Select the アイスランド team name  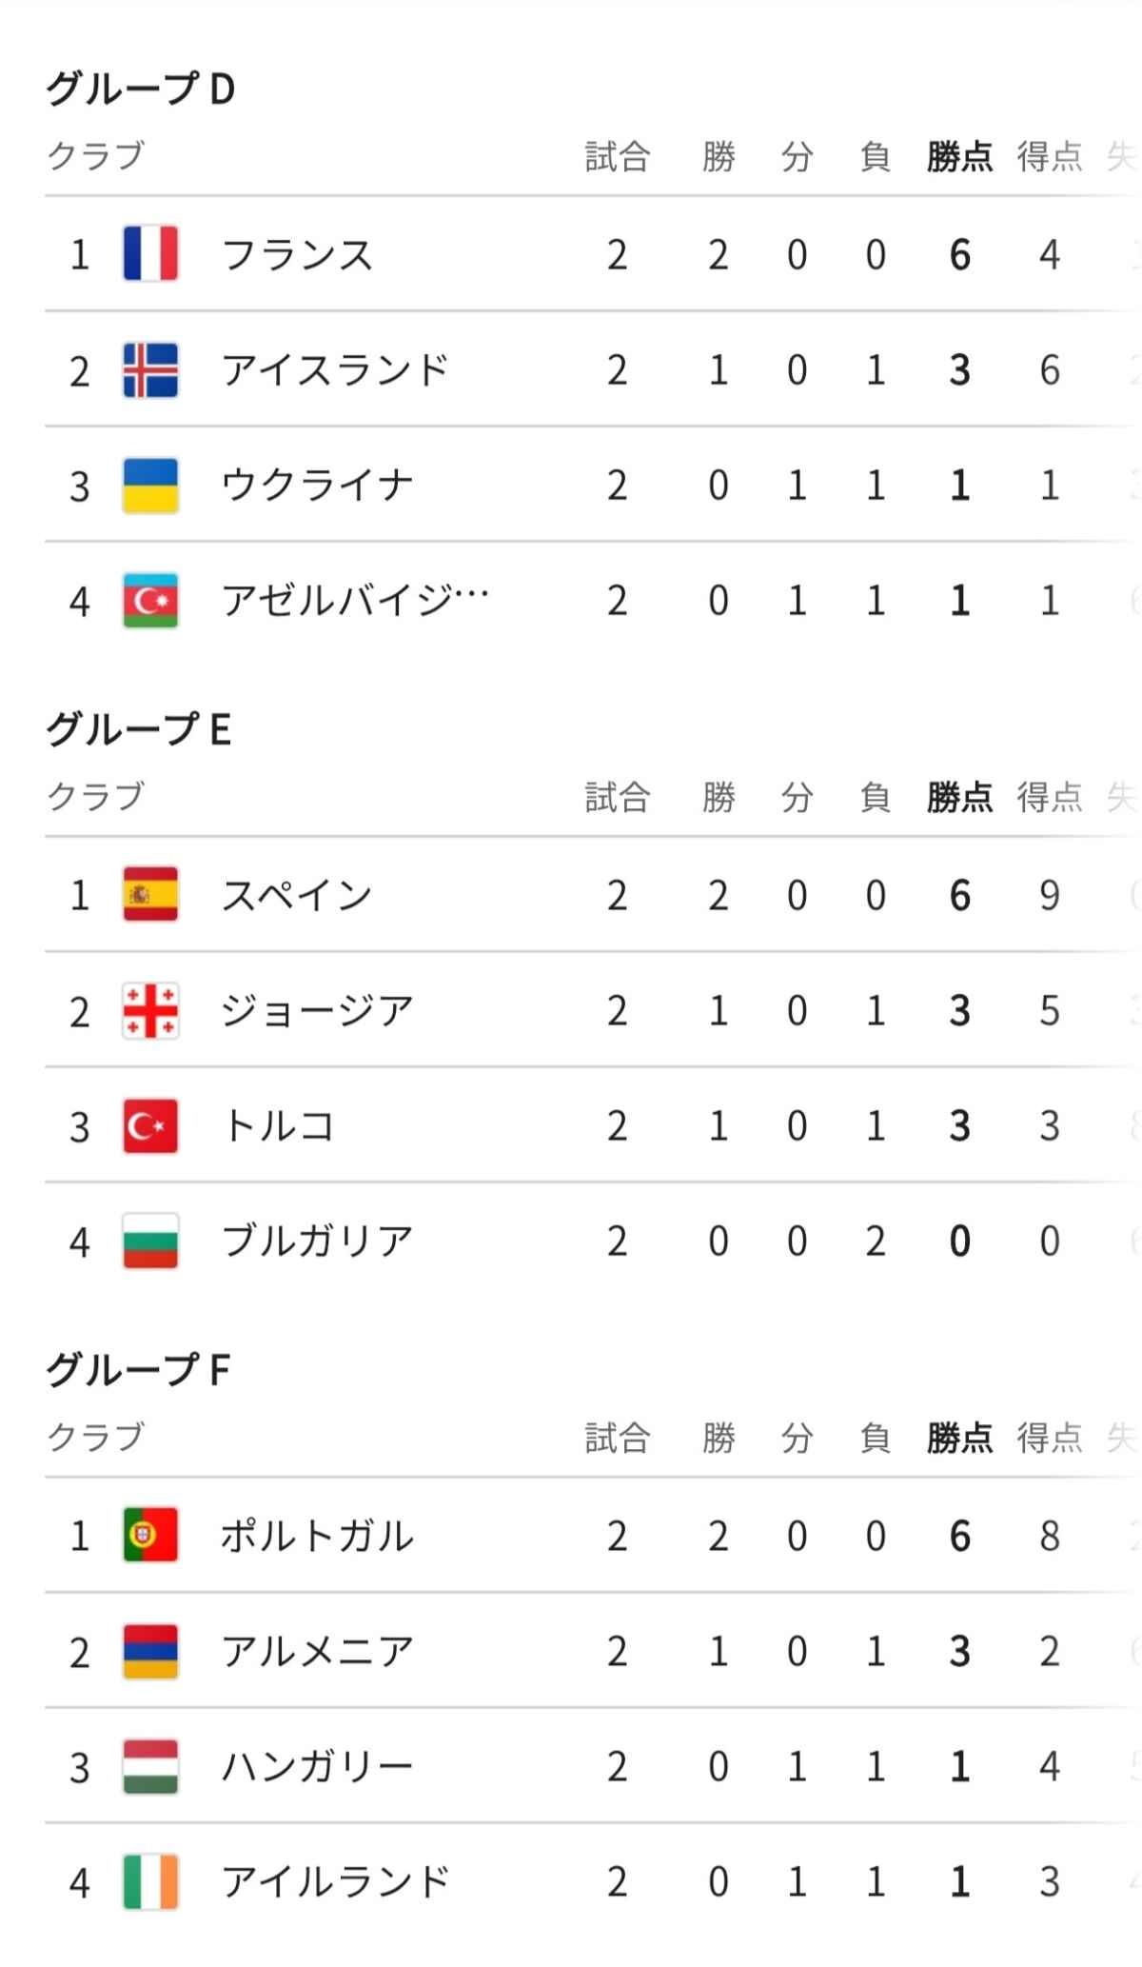[x=335, y=369]
